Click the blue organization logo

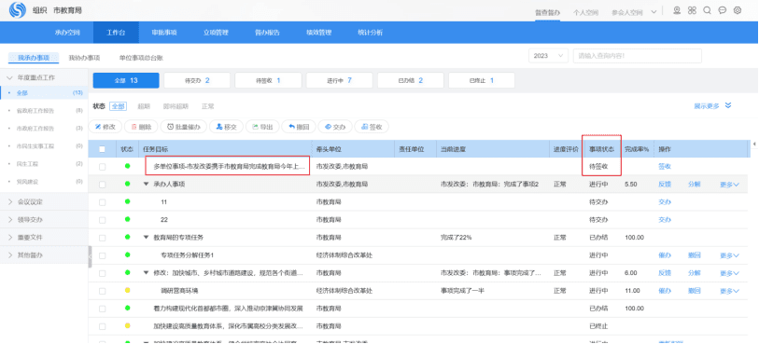18,9
